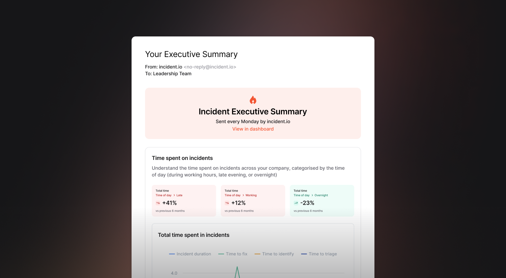
Task: Toggle the Time to triage legend series
Action: click(x=319, y=254)
